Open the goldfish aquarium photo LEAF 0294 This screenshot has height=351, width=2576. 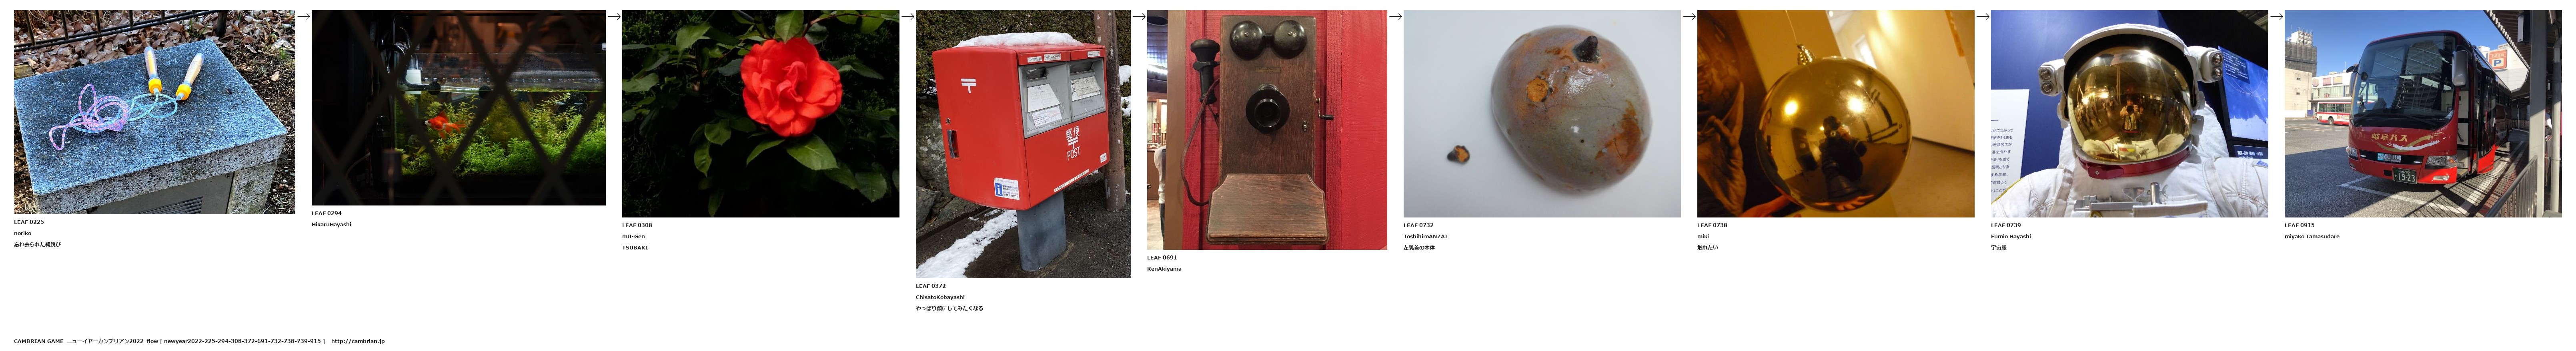coord(458,108)
